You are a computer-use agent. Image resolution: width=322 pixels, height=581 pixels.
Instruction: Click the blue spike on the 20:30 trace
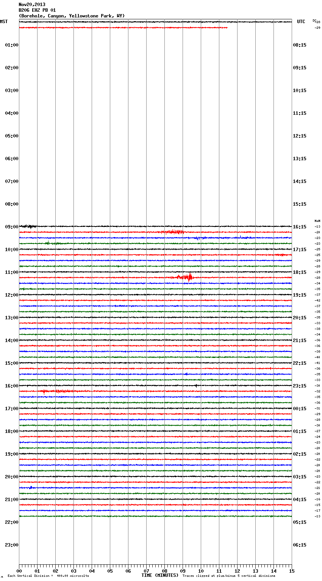(31, 487)
